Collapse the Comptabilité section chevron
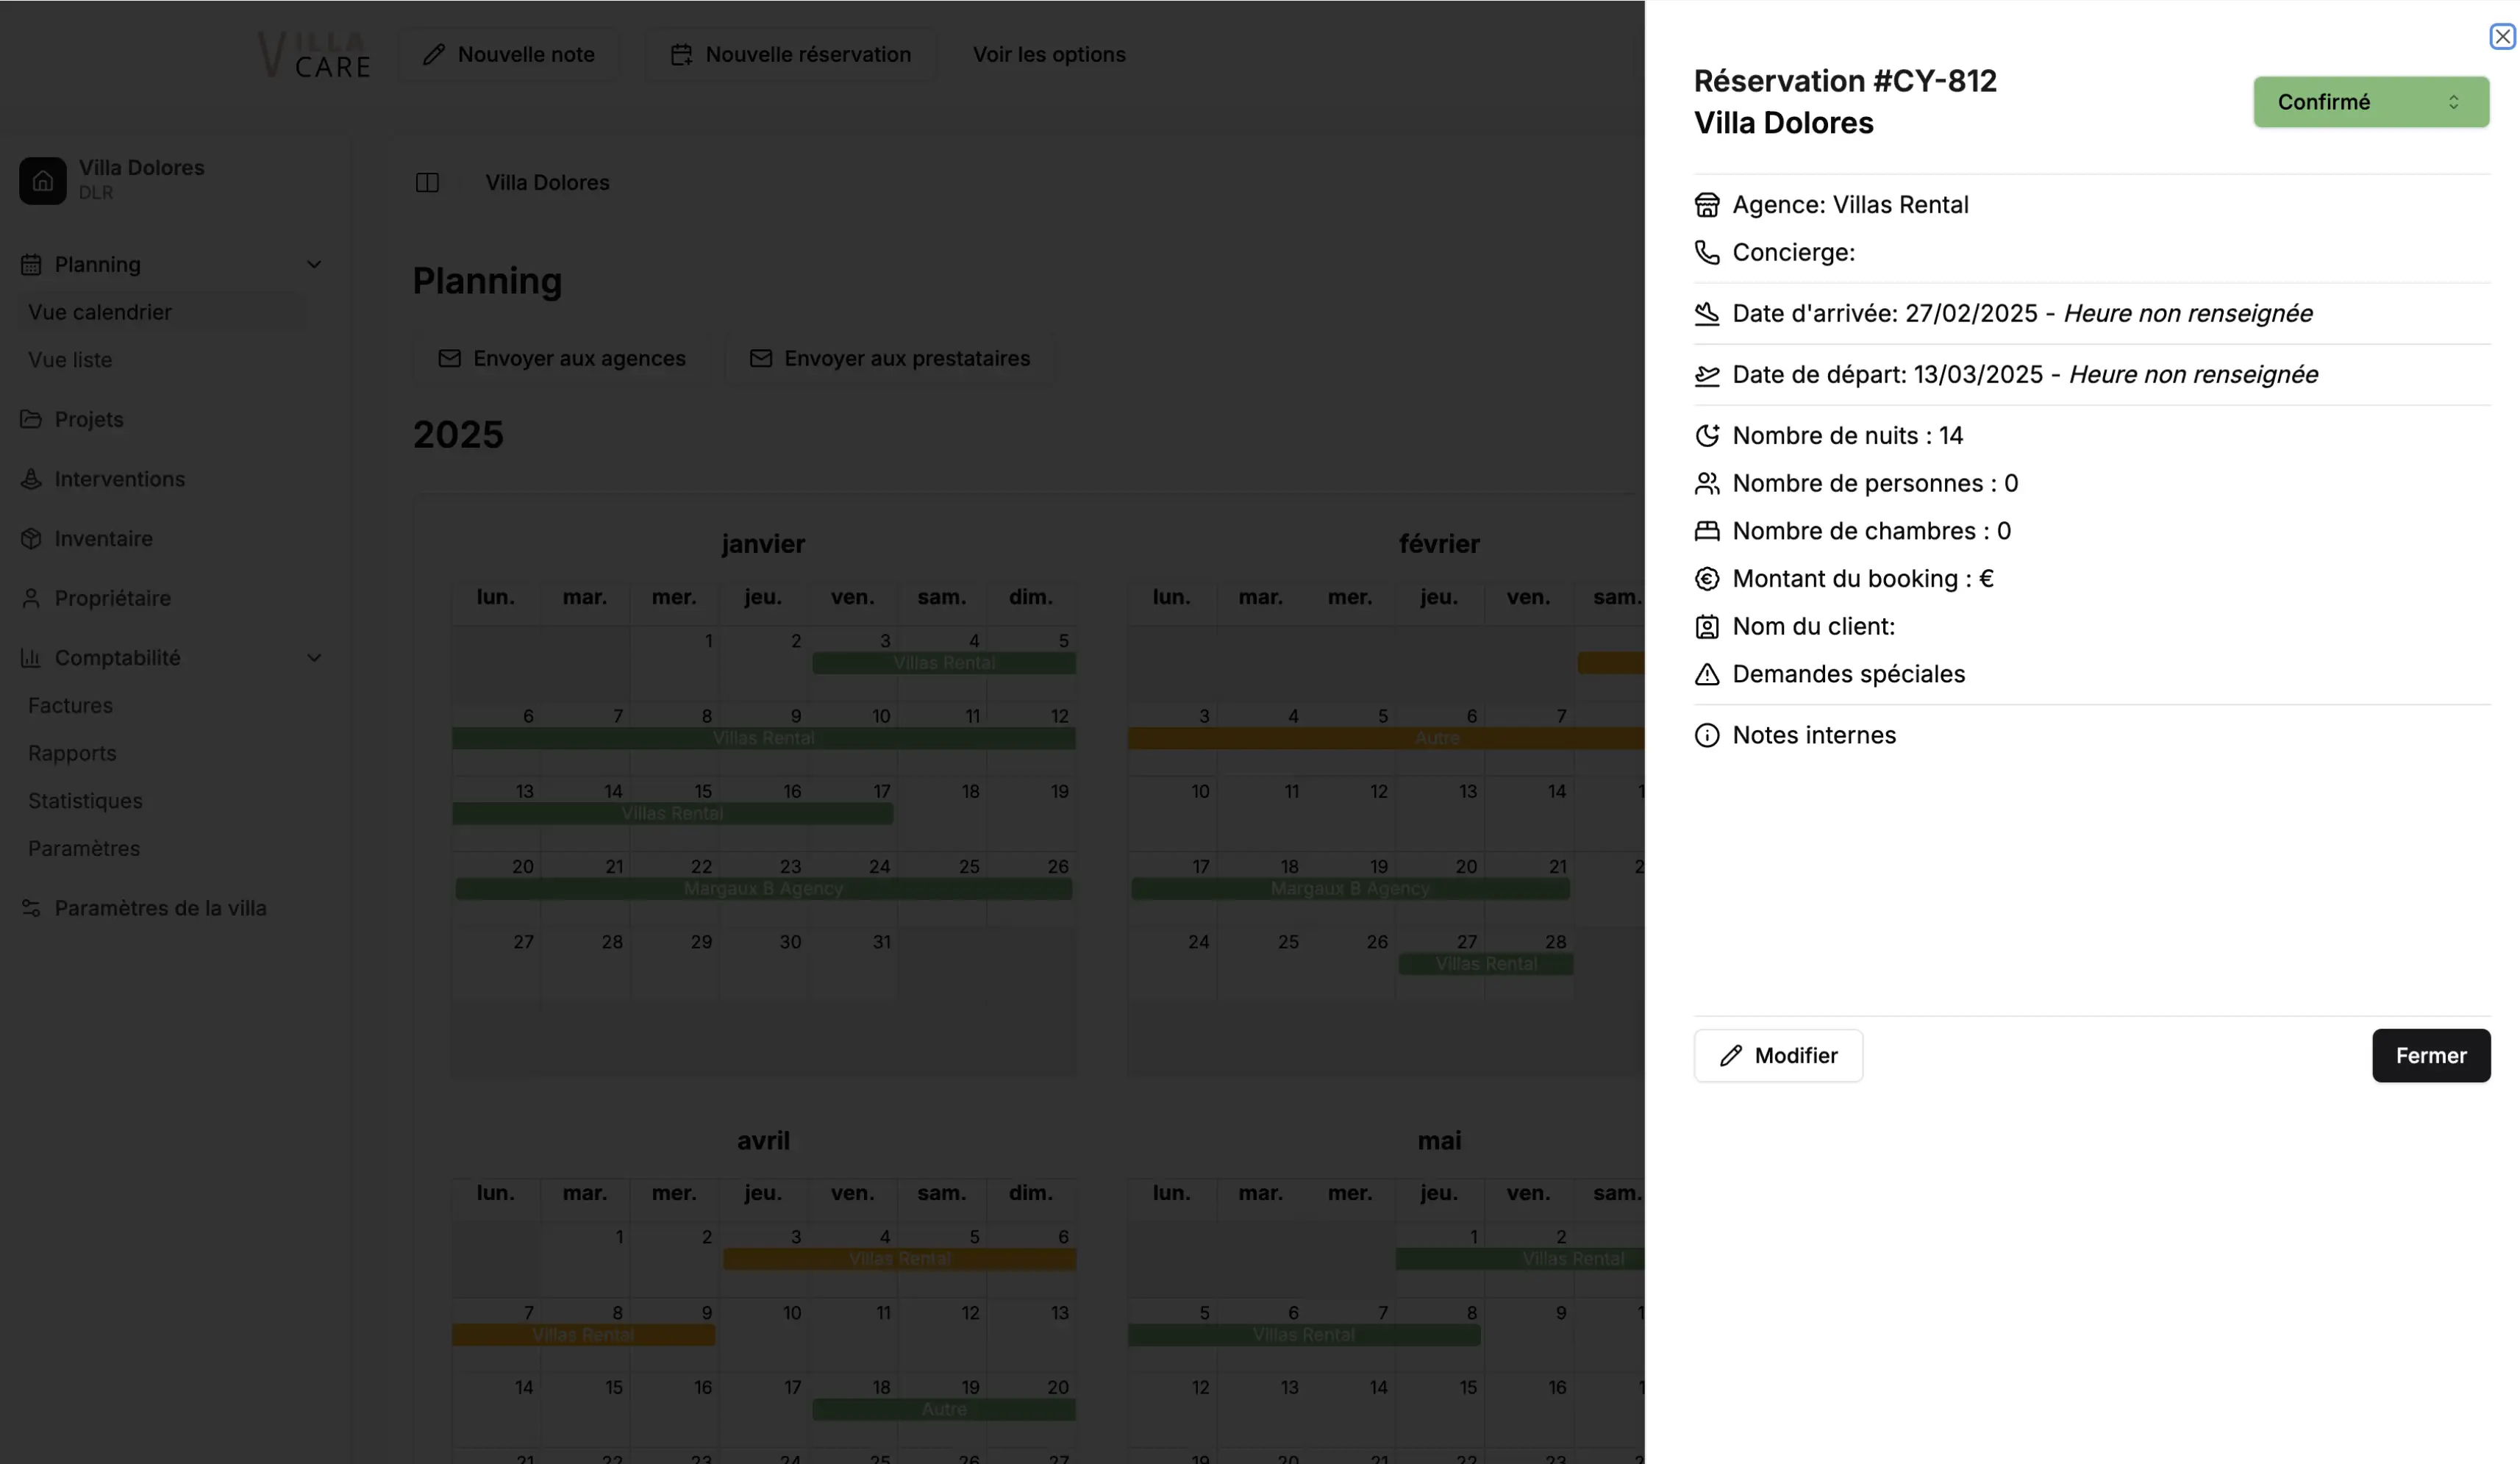The width and height of the screenshot is (2520, 1464). 314,658
